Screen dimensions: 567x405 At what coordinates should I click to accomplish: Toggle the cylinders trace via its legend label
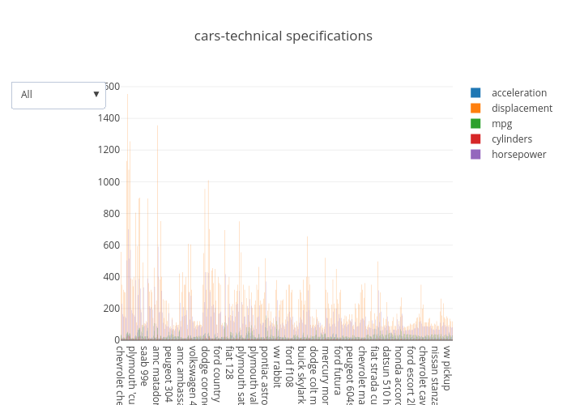(512, 139)
